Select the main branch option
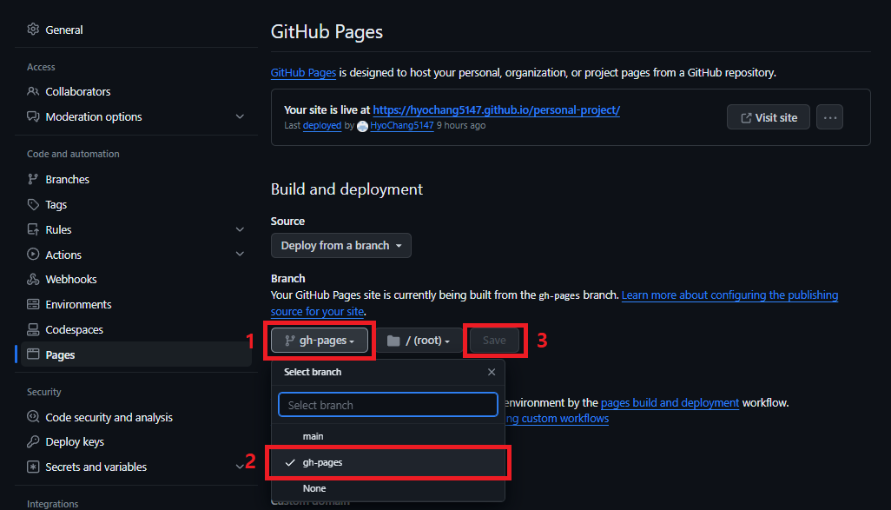Screen dimensions: 891x510 [388, 436]
